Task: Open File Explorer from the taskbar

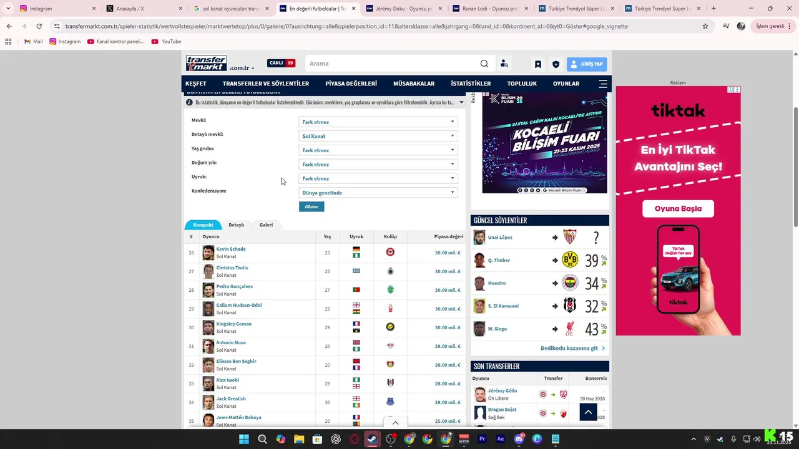Action: click(299, 439)
